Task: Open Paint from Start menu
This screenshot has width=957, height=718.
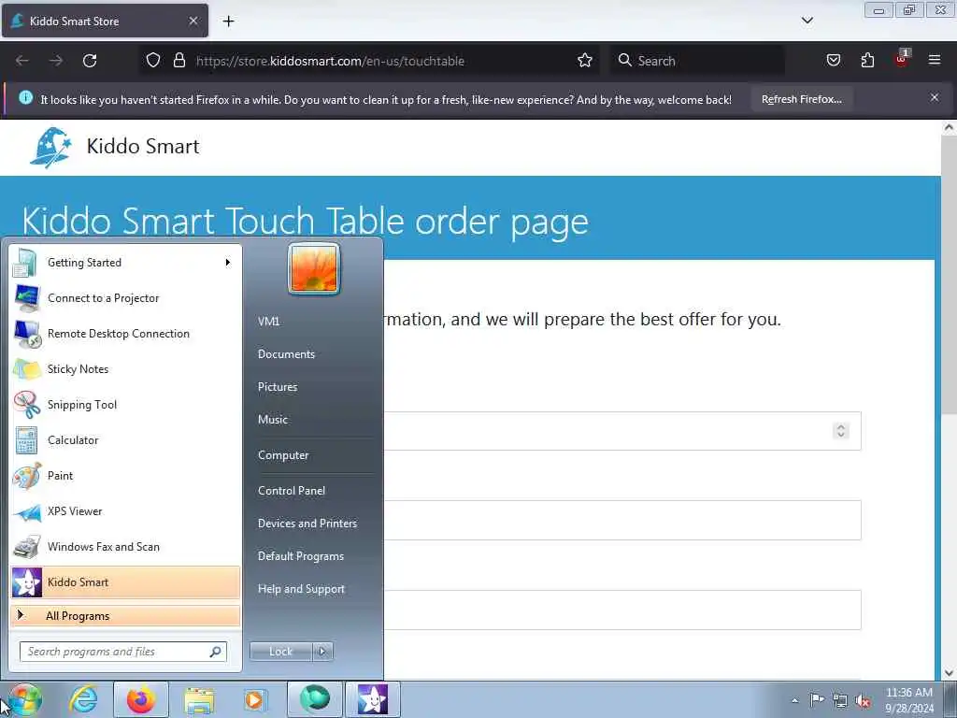Action: tap(125, 476)
